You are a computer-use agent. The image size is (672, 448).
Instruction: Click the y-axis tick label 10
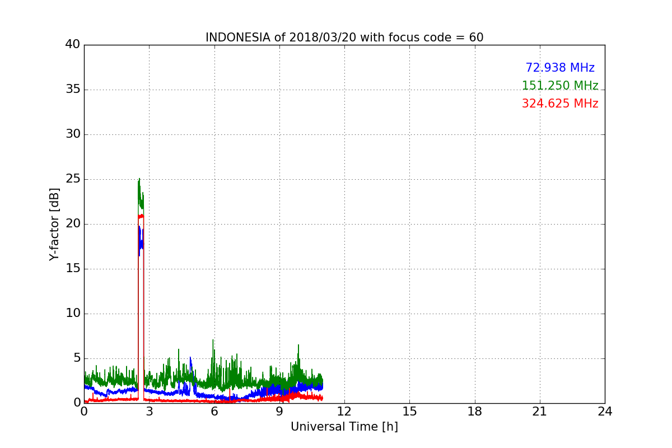73,314
